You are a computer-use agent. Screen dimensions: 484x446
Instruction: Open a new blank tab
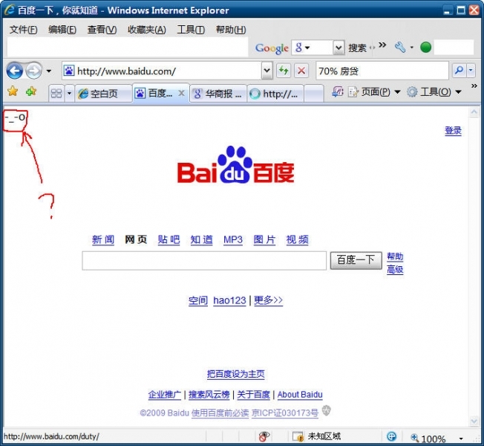tap(313, 94)
